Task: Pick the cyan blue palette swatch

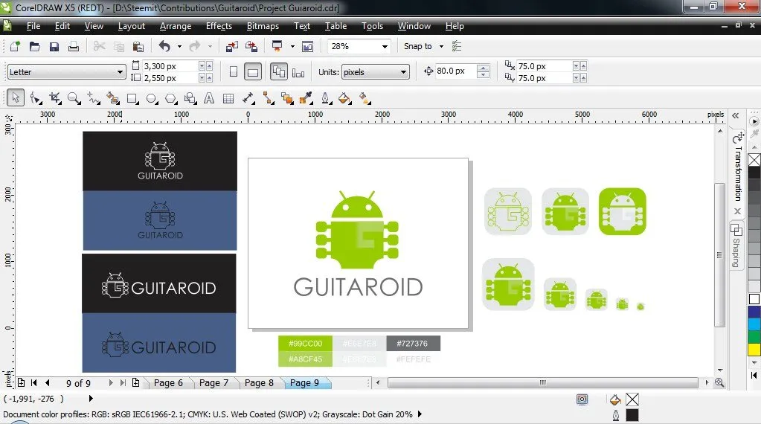Action: [754, 324]
